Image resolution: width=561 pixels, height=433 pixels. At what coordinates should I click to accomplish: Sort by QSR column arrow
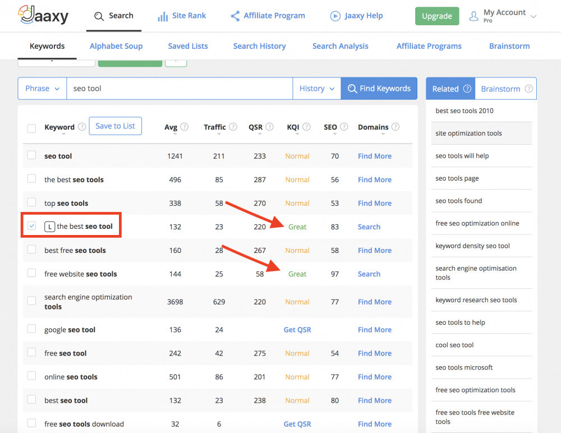(260, 134)
